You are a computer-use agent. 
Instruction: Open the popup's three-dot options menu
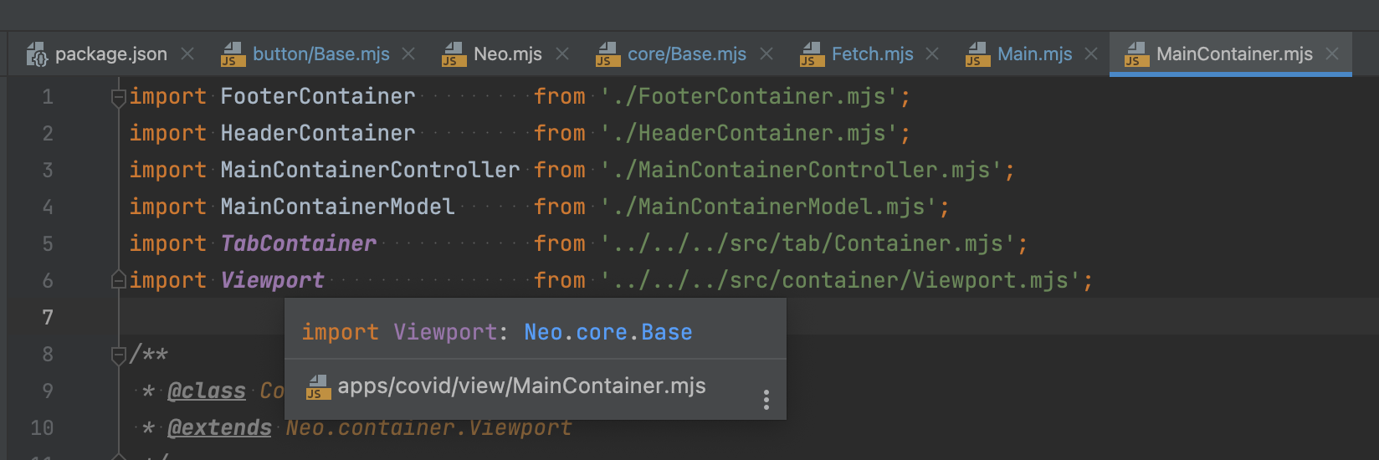click(x=766, y=400)
